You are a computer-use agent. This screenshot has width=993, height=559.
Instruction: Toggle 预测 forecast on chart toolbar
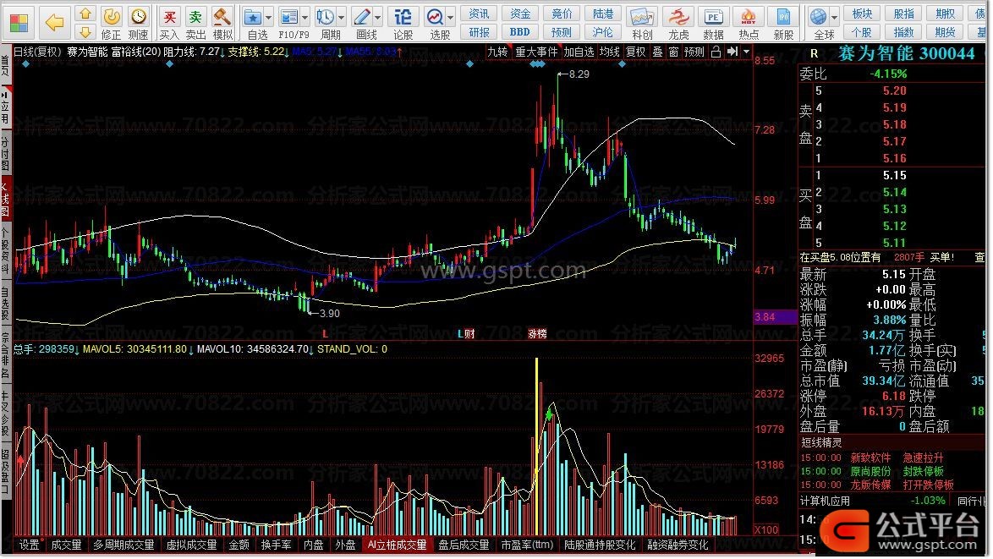pyautogui.click(x=694, y=52)
